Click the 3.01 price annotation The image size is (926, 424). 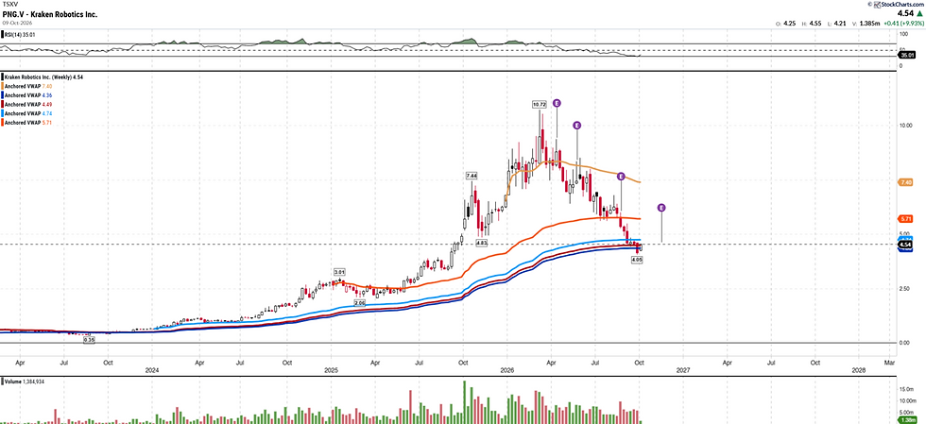click(339, 272)
